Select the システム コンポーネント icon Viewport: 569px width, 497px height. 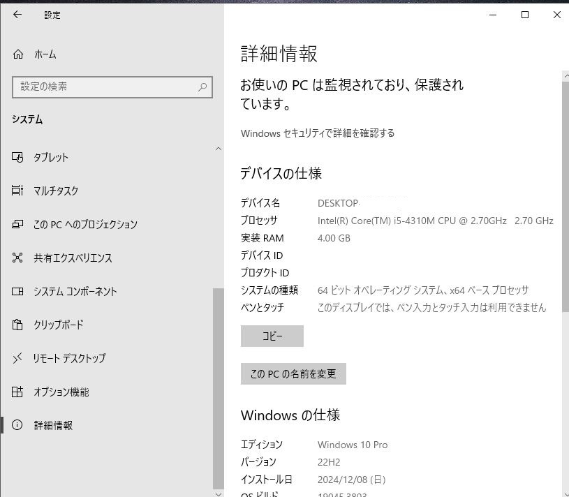point(17,291)
